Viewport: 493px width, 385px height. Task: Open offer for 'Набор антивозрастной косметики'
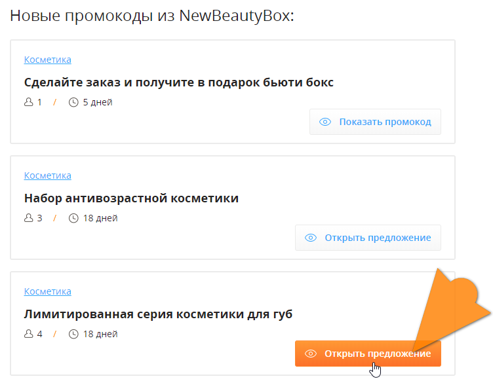tap(368, 238)
